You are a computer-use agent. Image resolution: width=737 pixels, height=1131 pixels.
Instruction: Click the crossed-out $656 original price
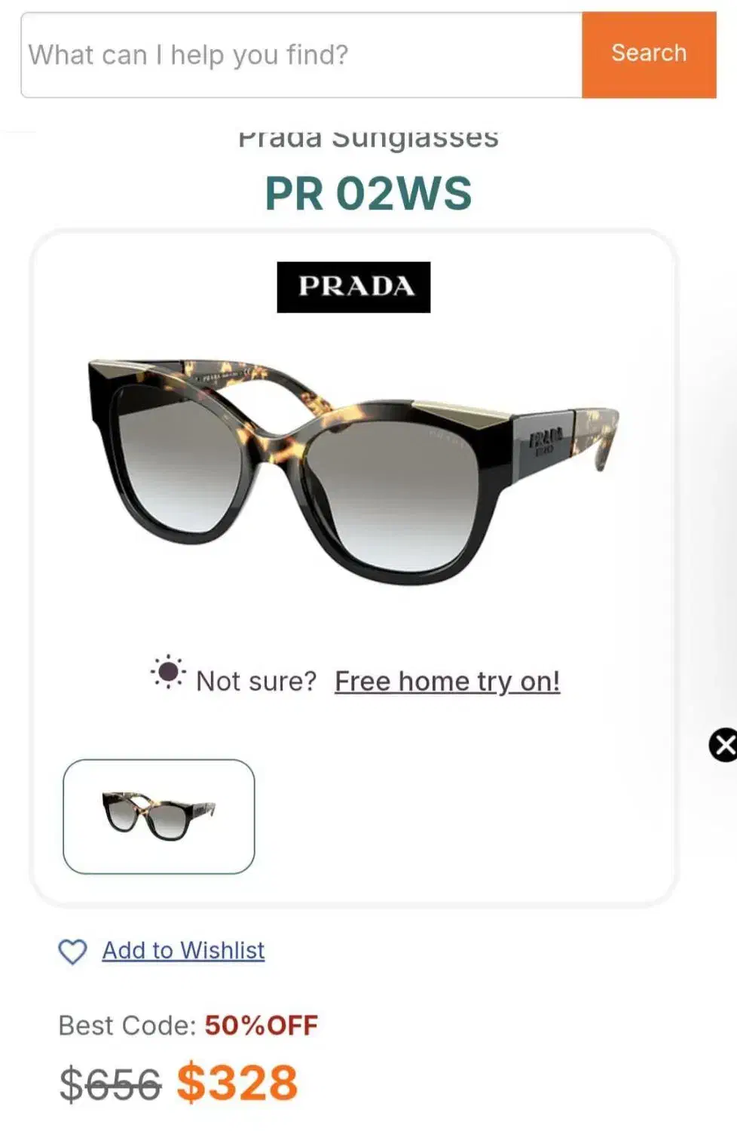[x=111, y=1084]
